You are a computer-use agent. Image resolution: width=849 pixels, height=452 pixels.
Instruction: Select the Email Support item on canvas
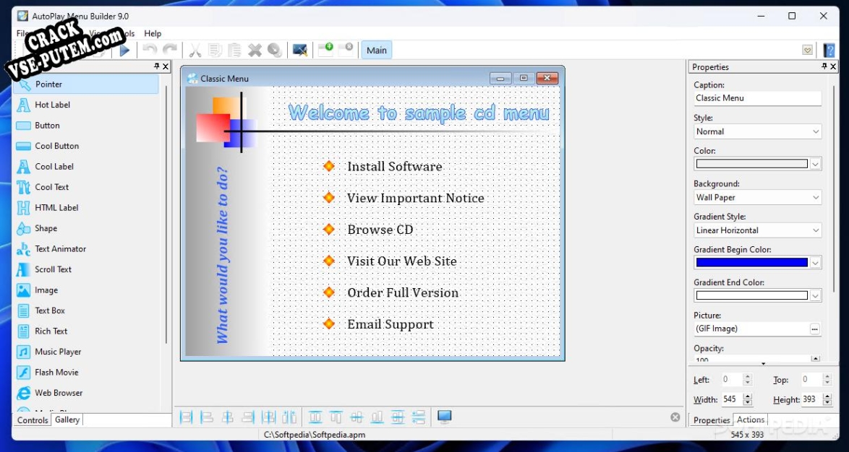(391, 324)
